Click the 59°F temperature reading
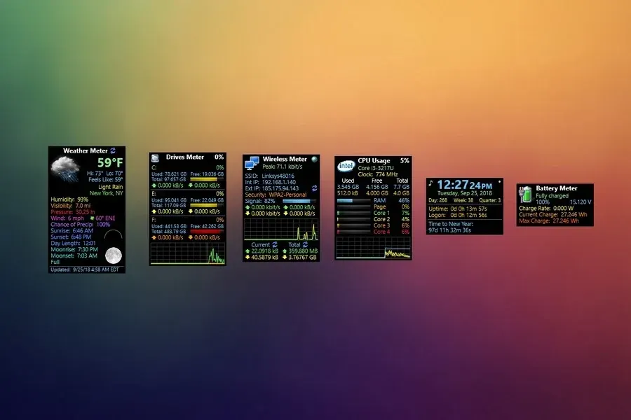Viewport: 631px width, 420px height. tap(110, 163)
